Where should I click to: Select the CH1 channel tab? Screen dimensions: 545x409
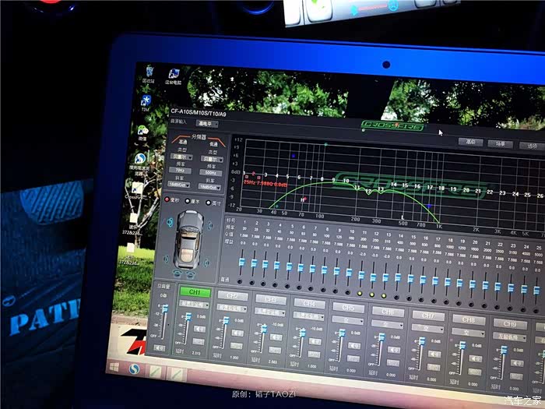click(x=195, y=293)
